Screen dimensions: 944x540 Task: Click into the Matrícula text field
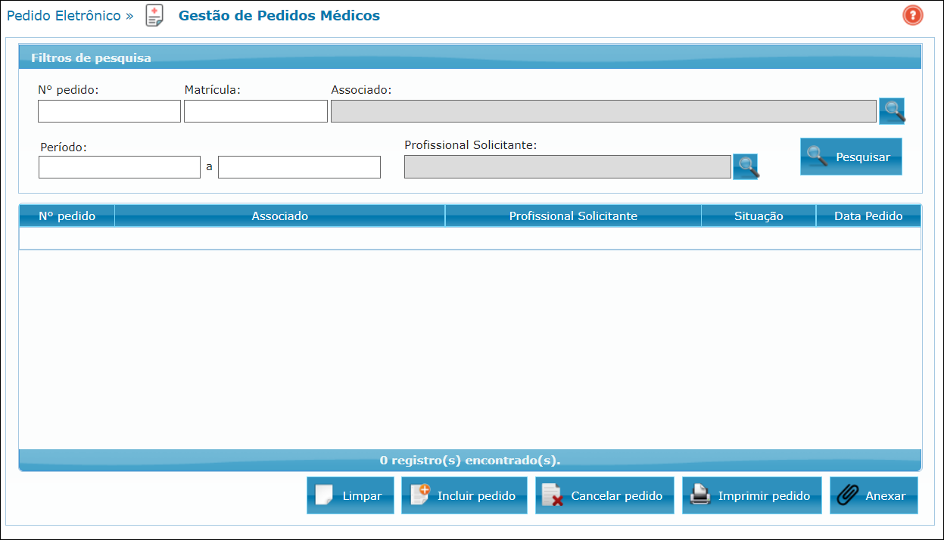(255, 111)
